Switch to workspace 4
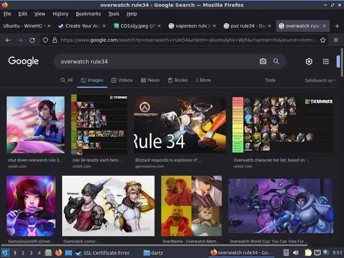 click(39, 253)
